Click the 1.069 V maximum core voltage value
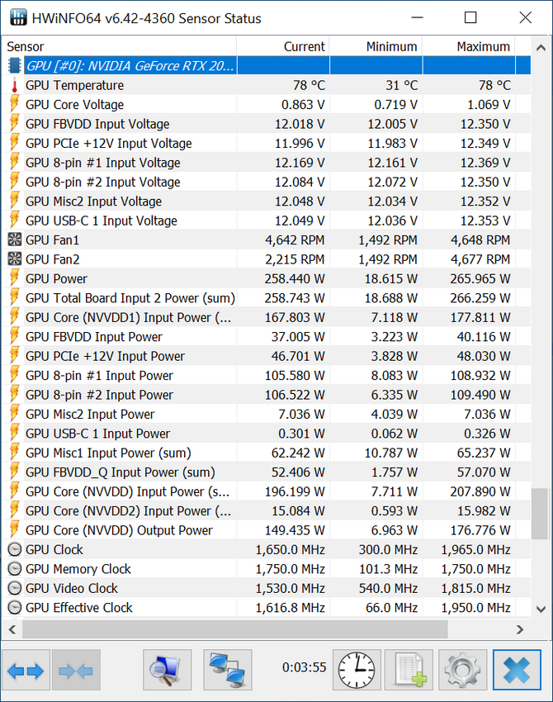This screenshot has width=553, height=702. pos(489,104)
